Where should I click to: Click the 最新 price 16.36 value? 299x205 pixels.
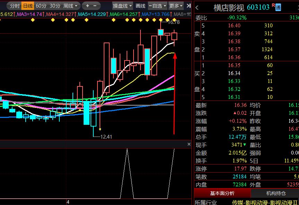pos(240,105)
